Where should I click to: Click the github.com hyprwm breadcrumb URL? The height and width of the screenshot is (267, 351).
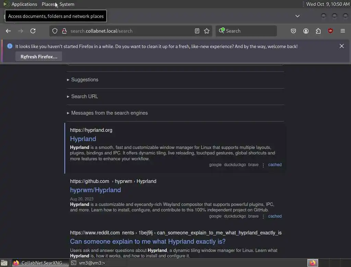point(113,181)
